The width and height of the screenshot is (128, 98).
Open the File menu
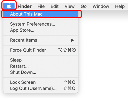(x=41, y=6)
